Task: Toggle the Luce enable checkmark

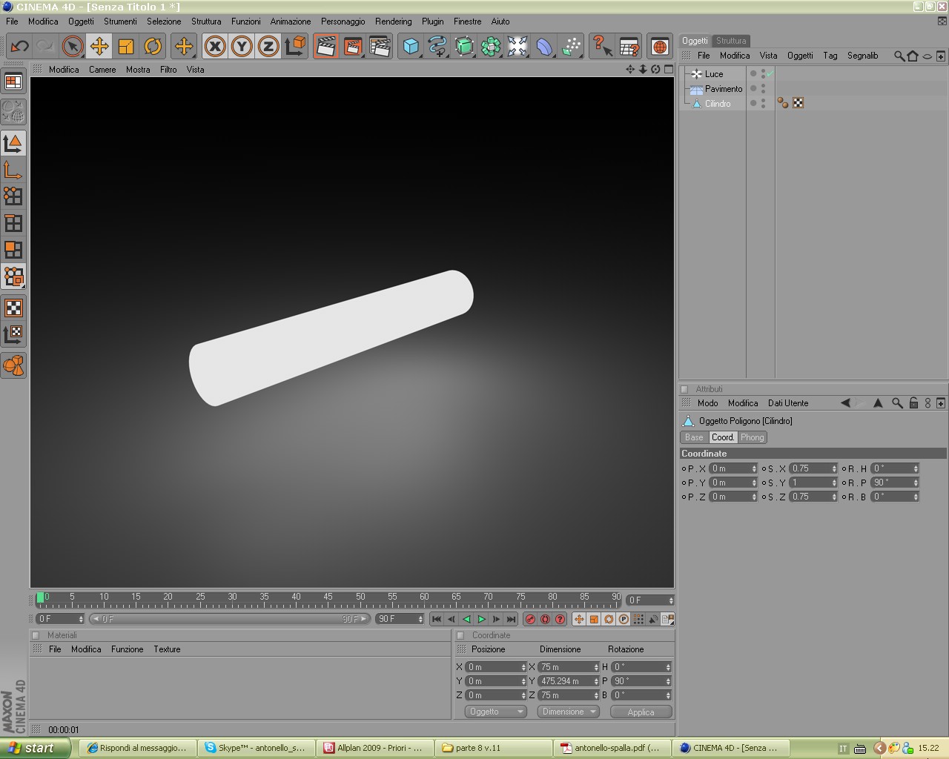Action: [x=770, y=73]
